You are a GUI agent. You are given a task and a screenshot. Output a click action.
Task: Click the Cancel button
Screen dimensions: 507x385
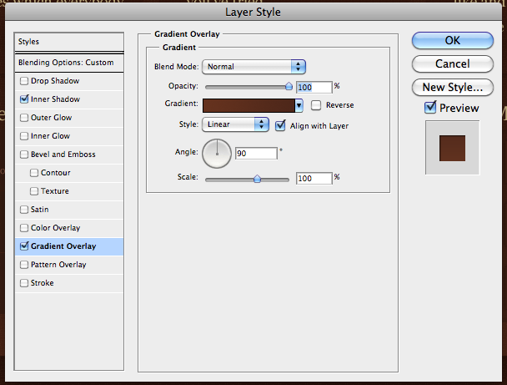tap(453, 63)
